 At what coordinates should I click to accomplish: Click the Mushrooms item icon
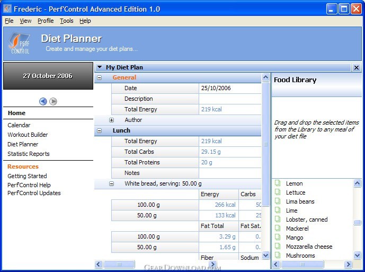[278, 255]
